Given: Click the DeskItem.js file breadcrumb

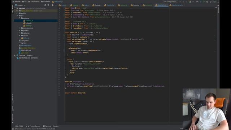Looking at the screenshot, I should [x=57, y=1].
